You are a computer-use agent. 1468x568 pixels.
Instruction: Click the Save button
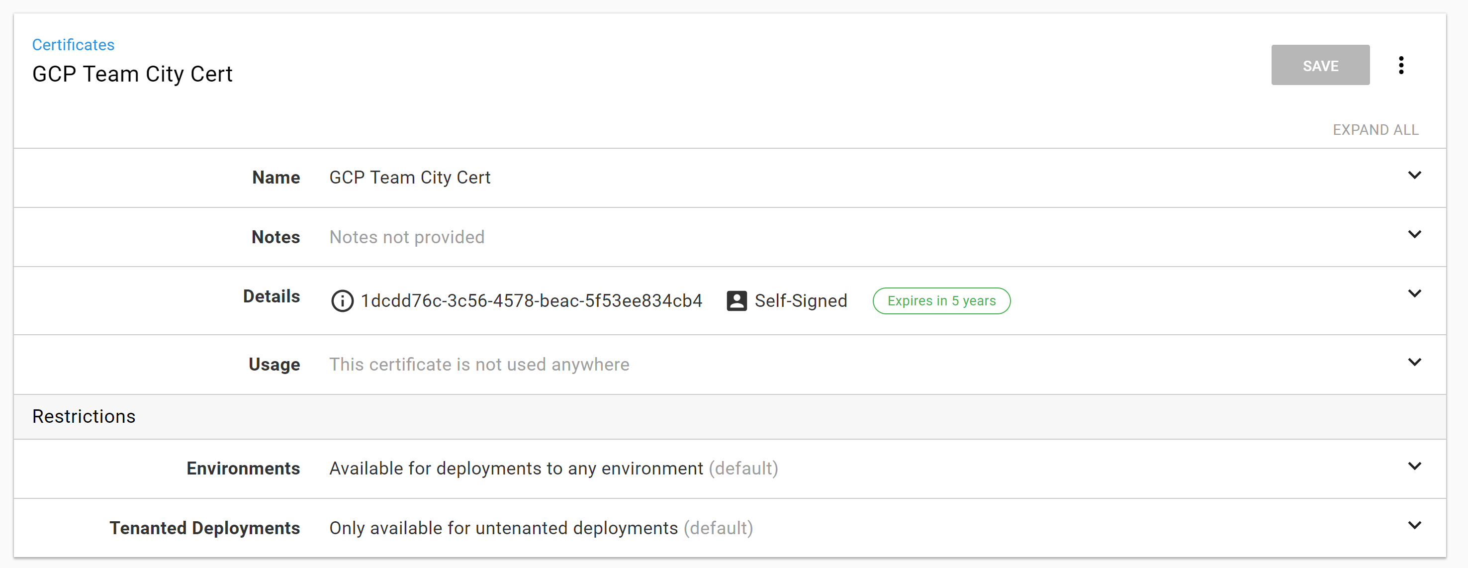pos(1320,65)
